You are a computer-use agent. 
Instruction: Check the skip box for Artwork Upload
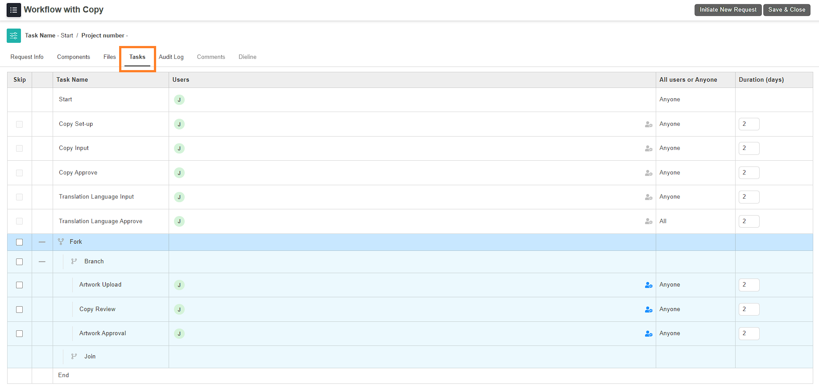click(19, 285)
